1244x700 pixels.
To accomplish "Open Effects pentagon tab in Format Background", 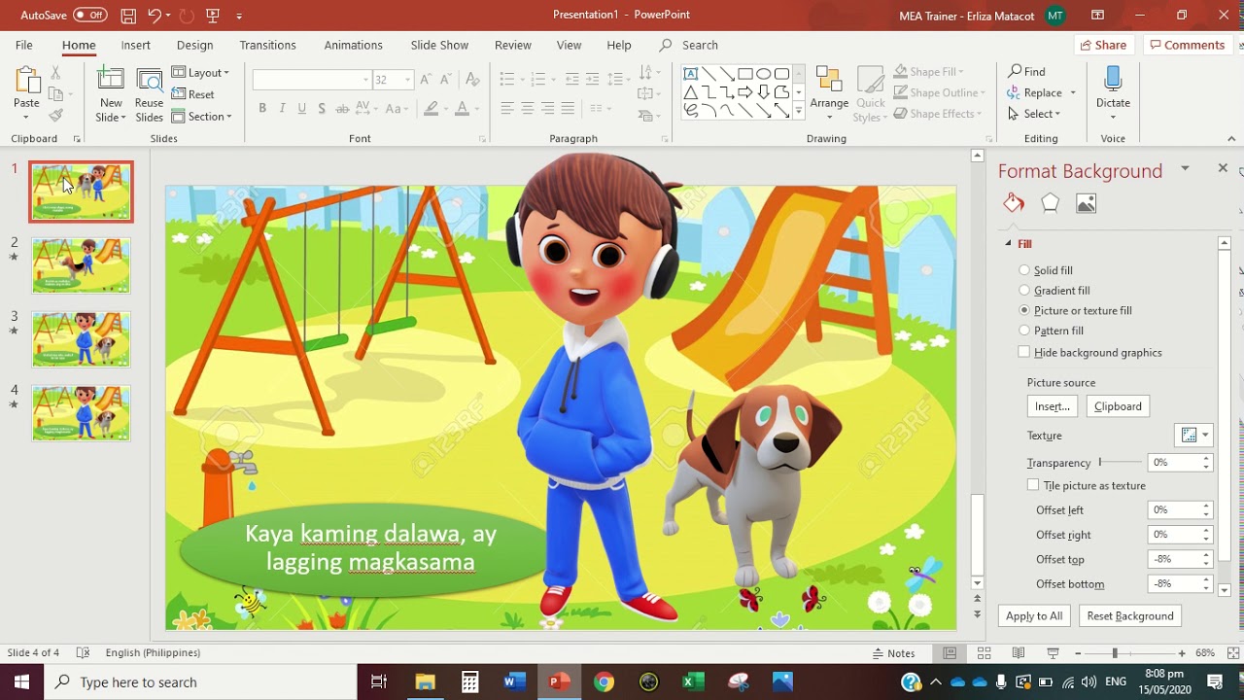I will point(1050,202).
